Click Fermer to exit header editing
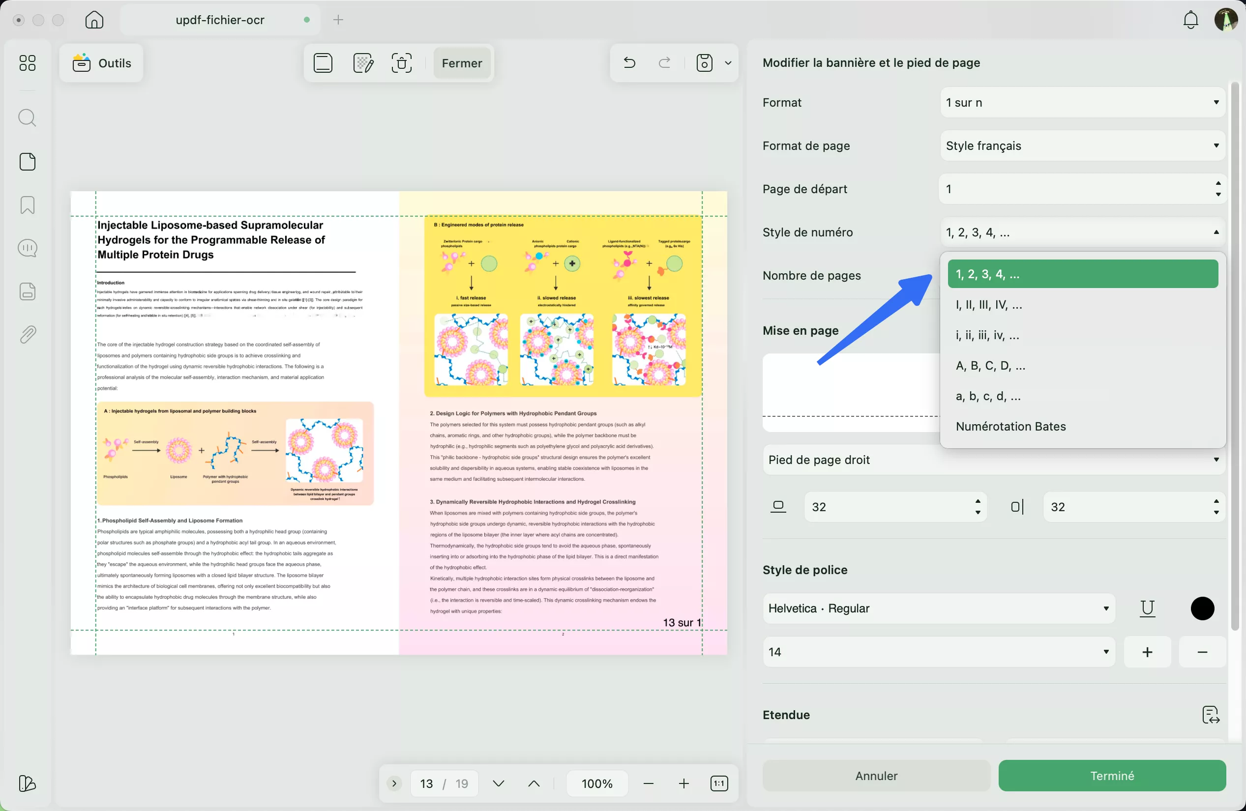The image size is (1246, 811). (461, 63)
